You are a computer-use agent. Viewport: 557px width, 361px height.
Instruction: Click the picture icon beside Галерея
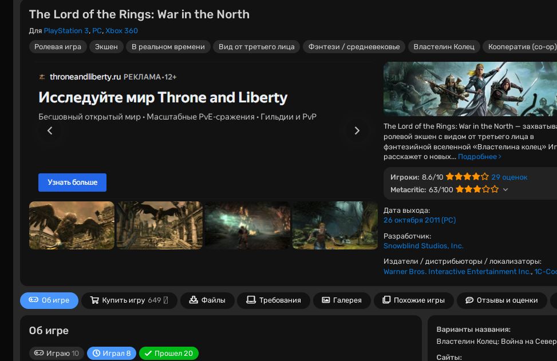click(x=326, y=300)
